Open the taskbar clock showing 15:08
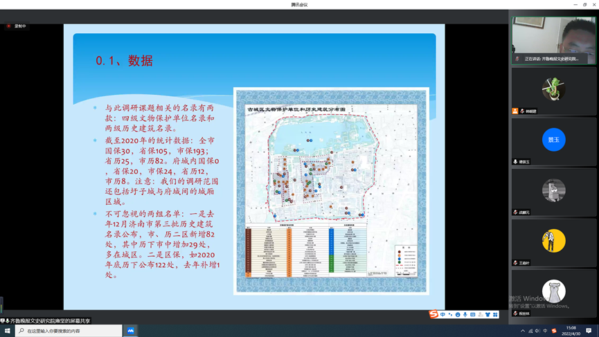This screenshot has width=599, height=337. click(571, 331)
